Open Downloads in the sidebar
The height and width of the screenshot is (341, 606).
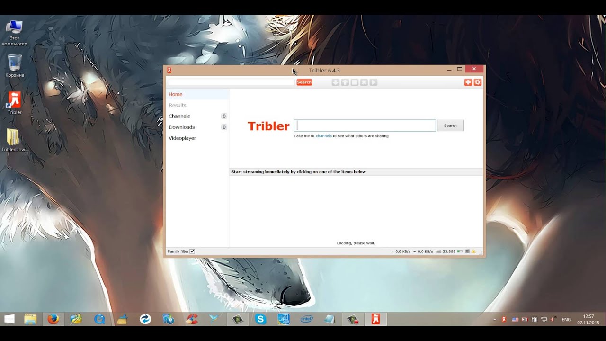197,127
